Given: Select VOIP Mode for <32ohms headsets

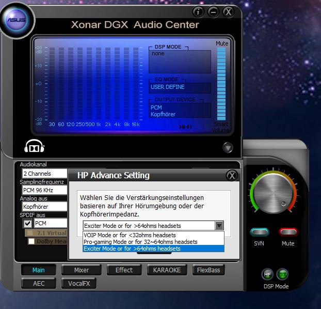Looking at the screenshot, I should [x=153, y=235].
